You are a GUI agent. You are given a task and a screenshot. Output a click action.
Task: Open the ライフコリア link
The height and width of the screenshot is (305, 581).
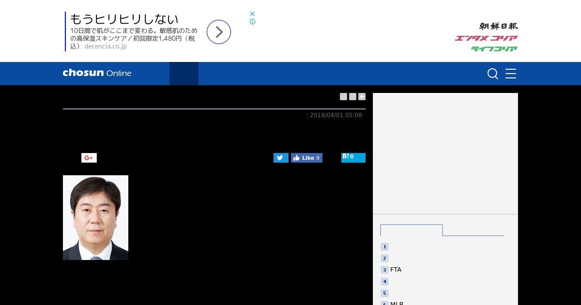coord(494,49)
